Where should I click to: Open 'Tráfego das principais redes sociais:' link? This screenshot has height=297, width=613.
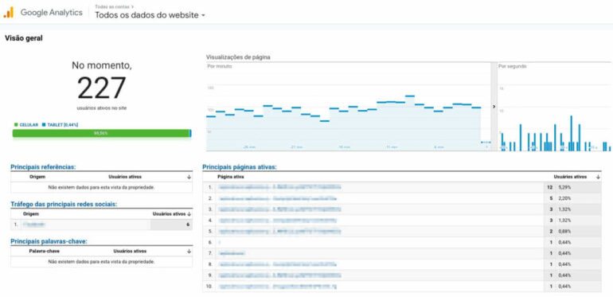click(64, 204)
